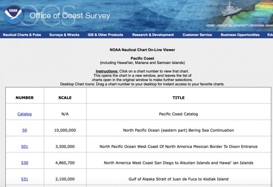
Task: Click the SCALE column header
Action: (x=65, y=97)
